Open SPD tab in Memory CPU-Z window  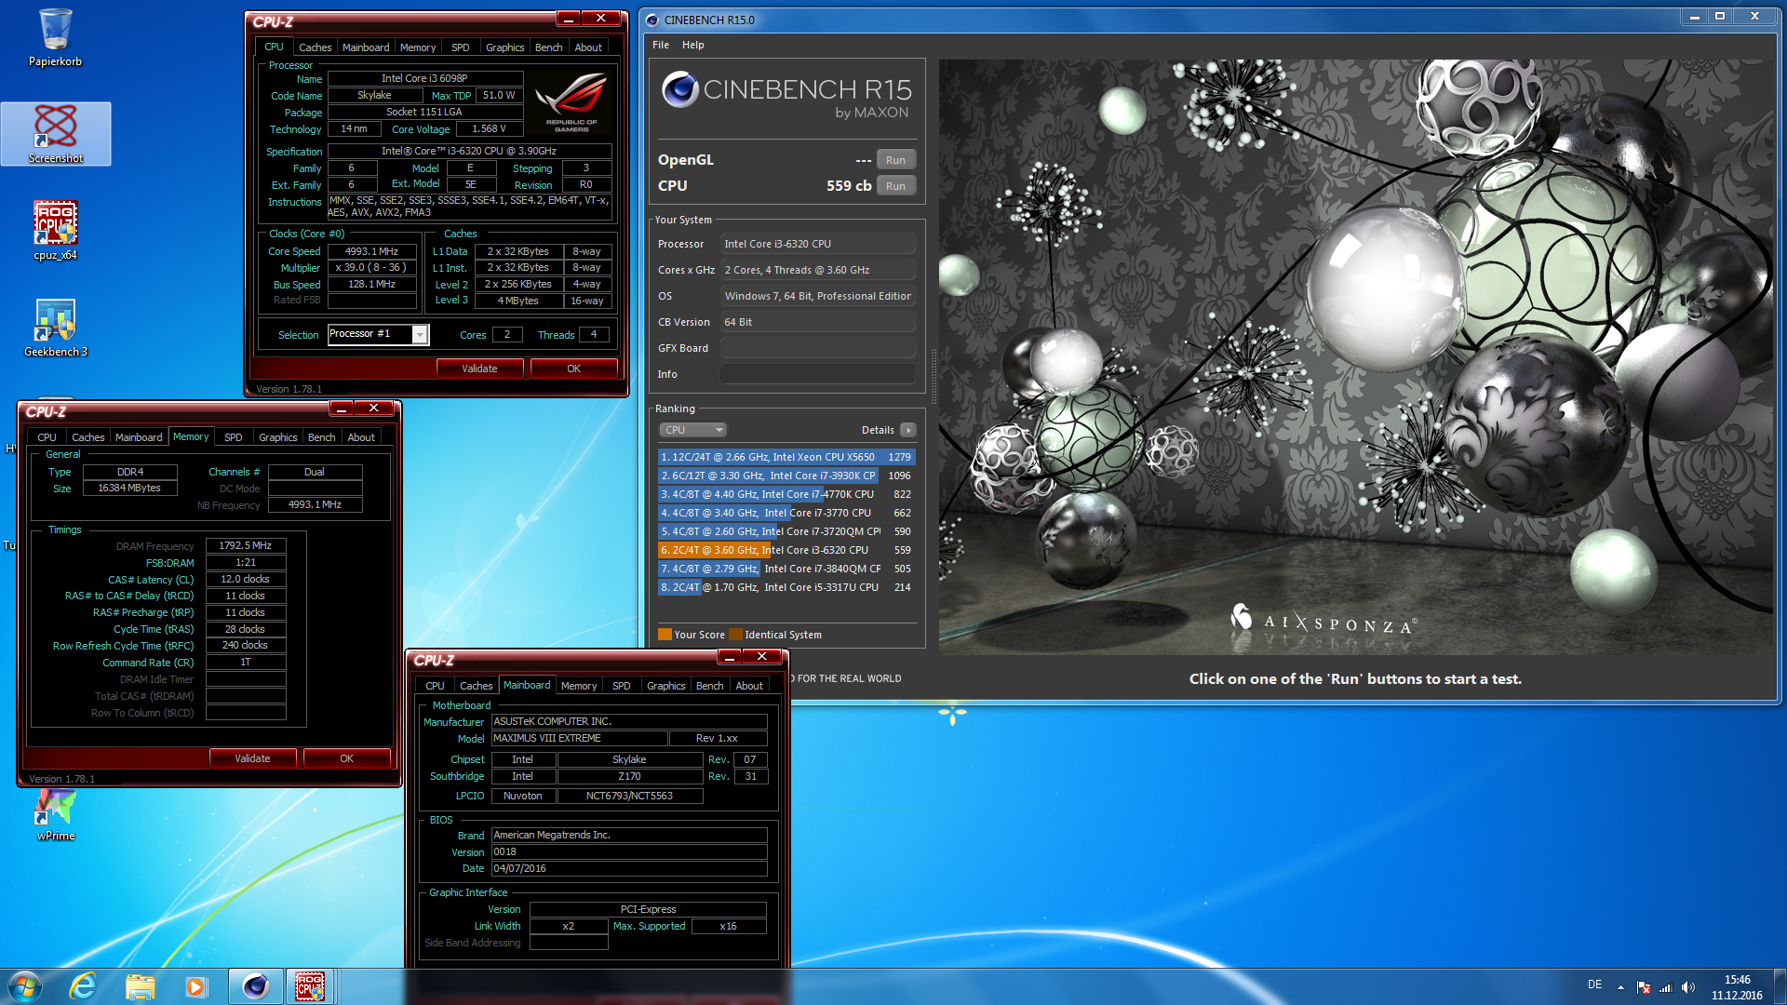(234, 437)
